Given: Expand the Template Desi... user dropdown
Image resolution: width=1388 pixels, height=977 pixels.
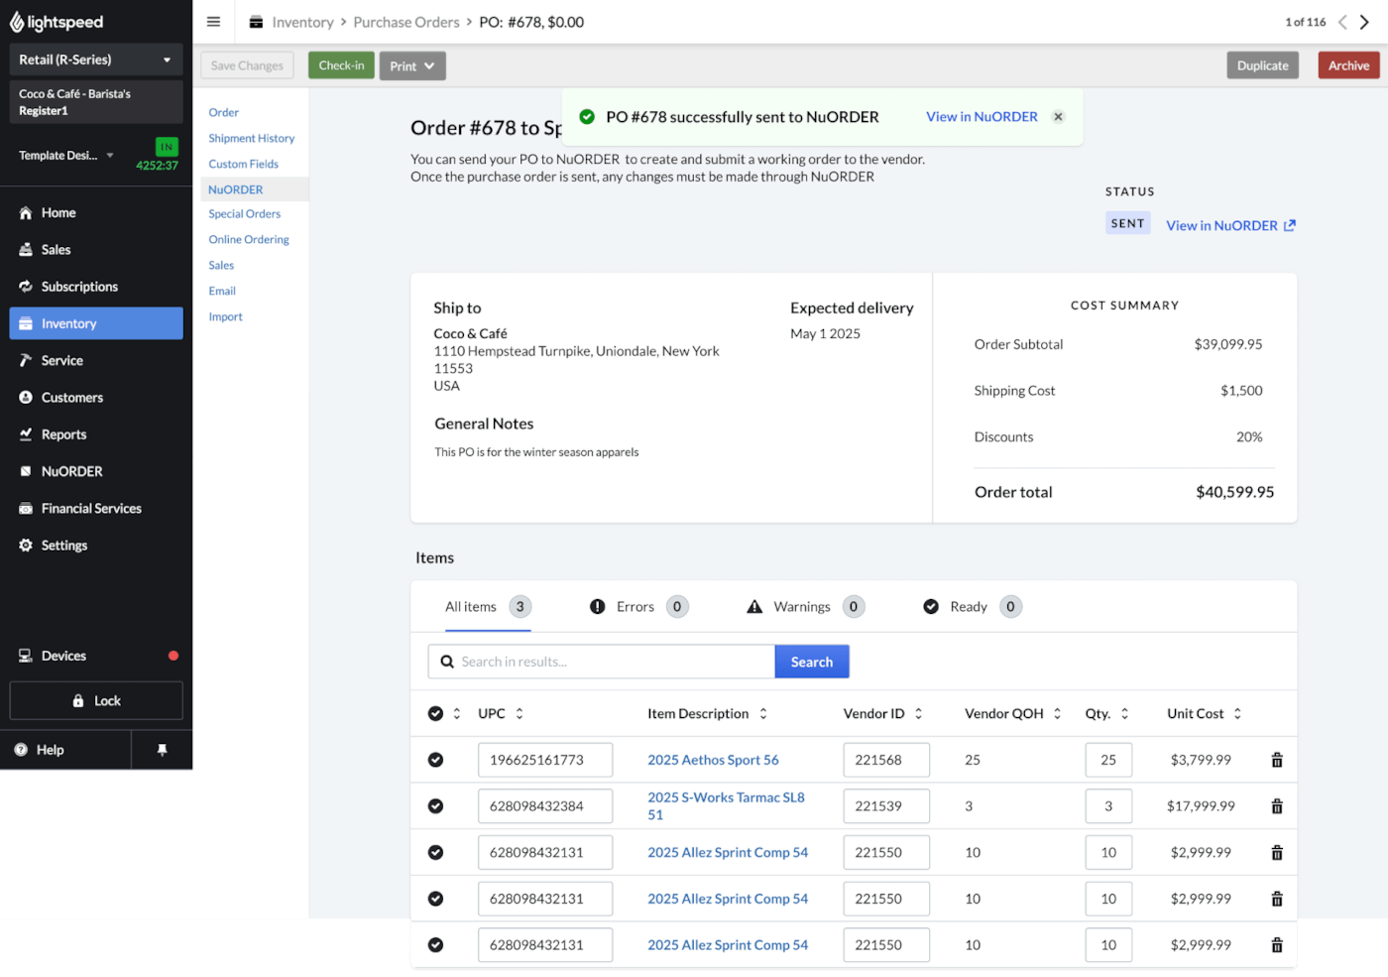Looking at the screenshot, I should pyautogui.click(x=66, y=156).
